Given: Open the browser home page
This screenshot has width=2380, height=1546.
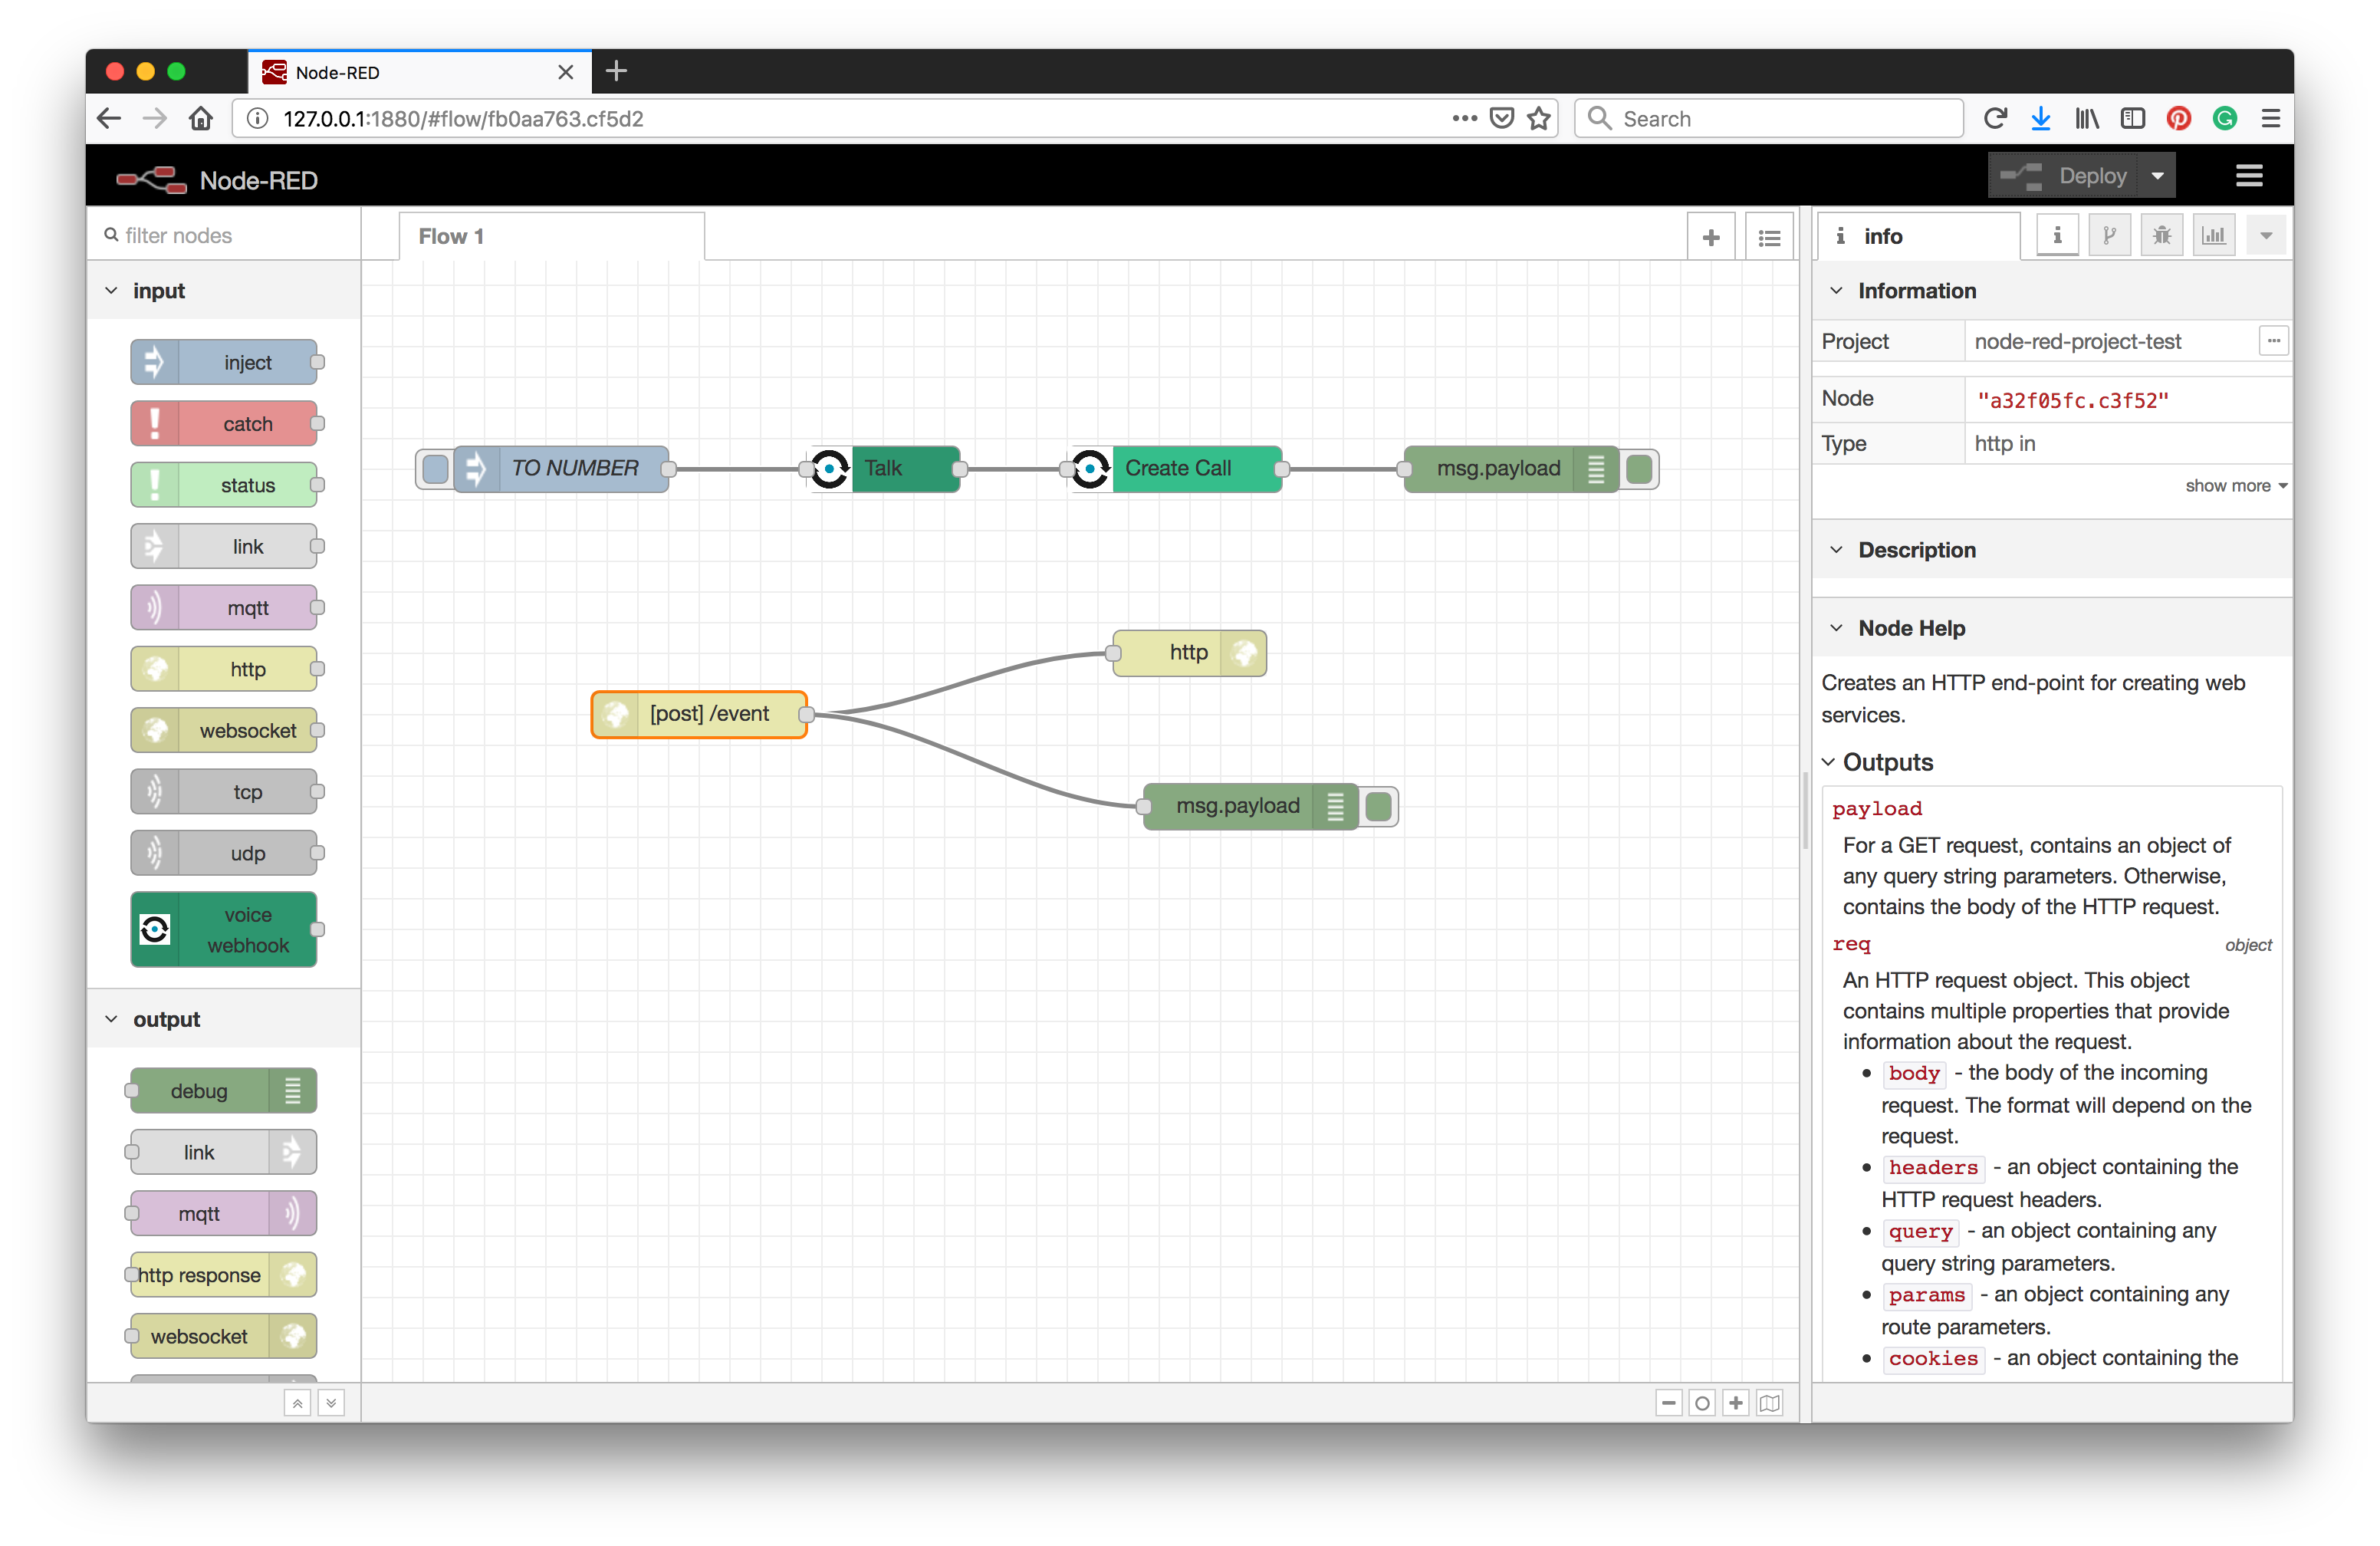Looking at the screenshot, I should pos(201,119).
